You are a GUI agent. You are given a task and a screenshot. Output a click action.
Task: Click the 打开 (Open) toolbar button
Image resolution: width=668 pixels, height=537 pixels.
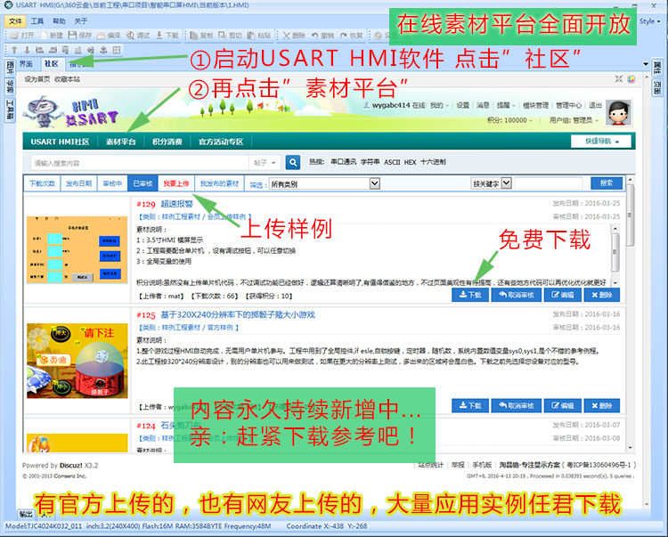[21, 36]
